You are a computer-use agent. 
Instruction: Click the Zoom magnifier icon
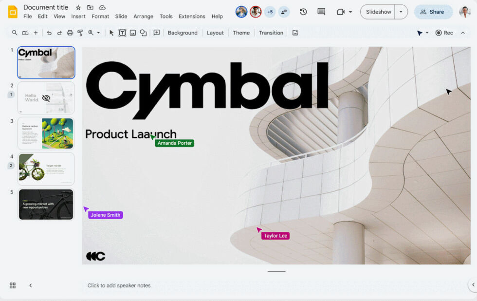90,33
